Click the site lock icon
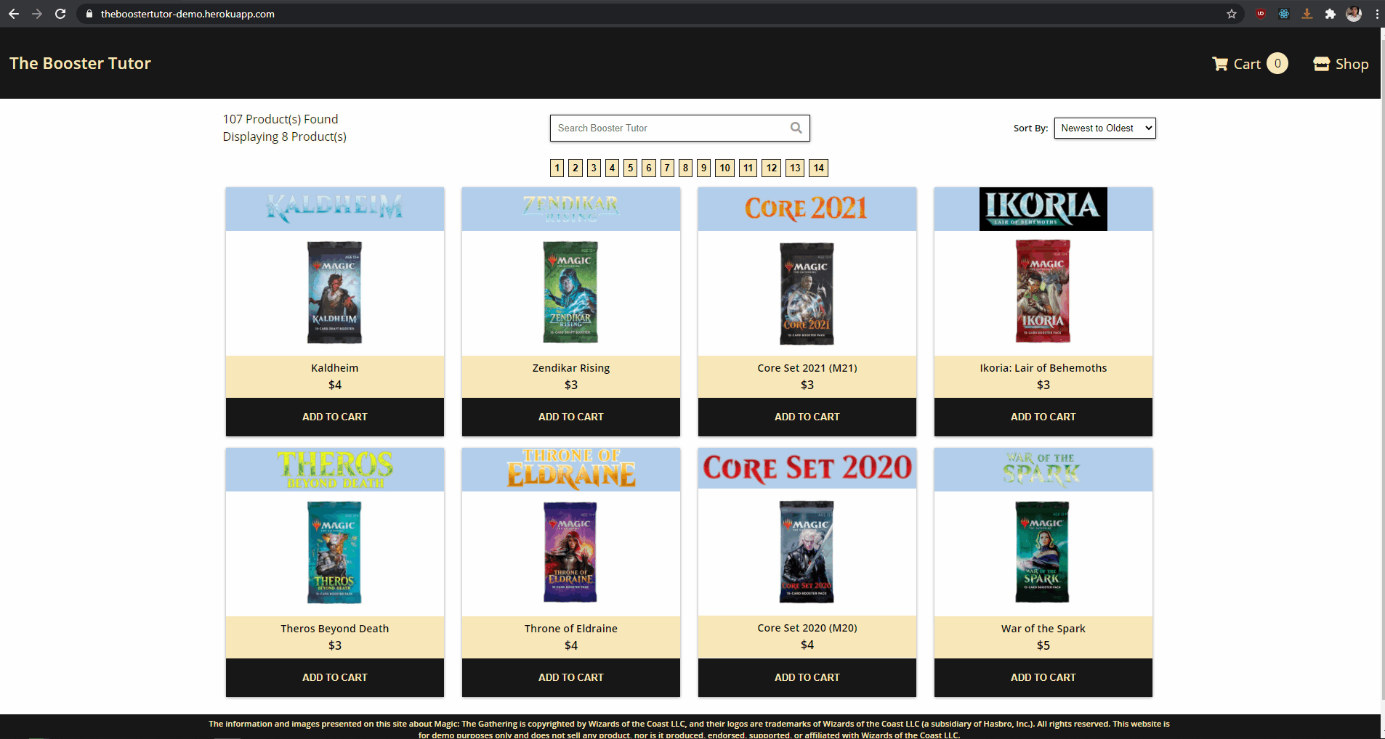 click(89, 14)
